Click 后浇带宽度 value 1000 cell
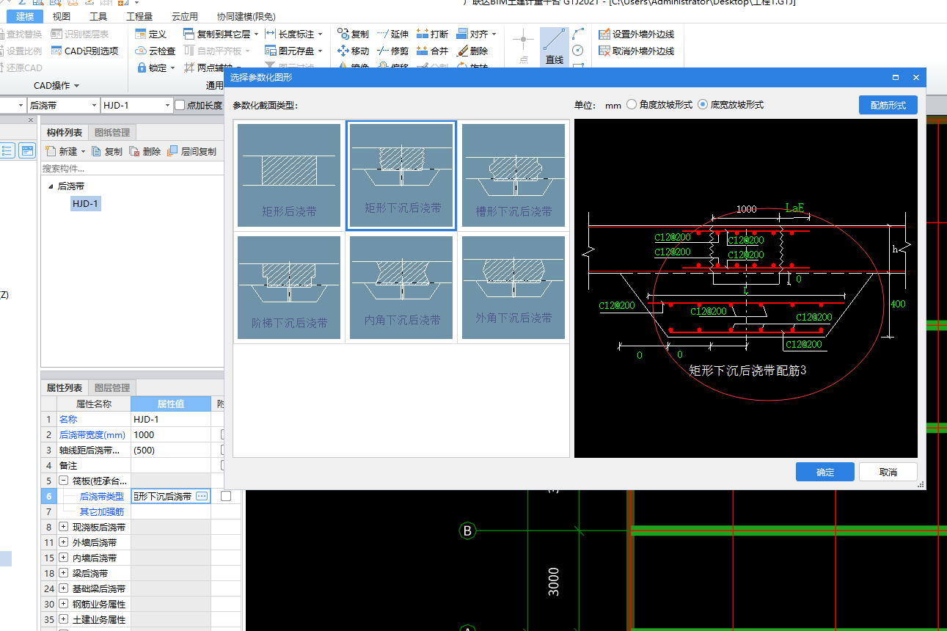 click(171, 434)
